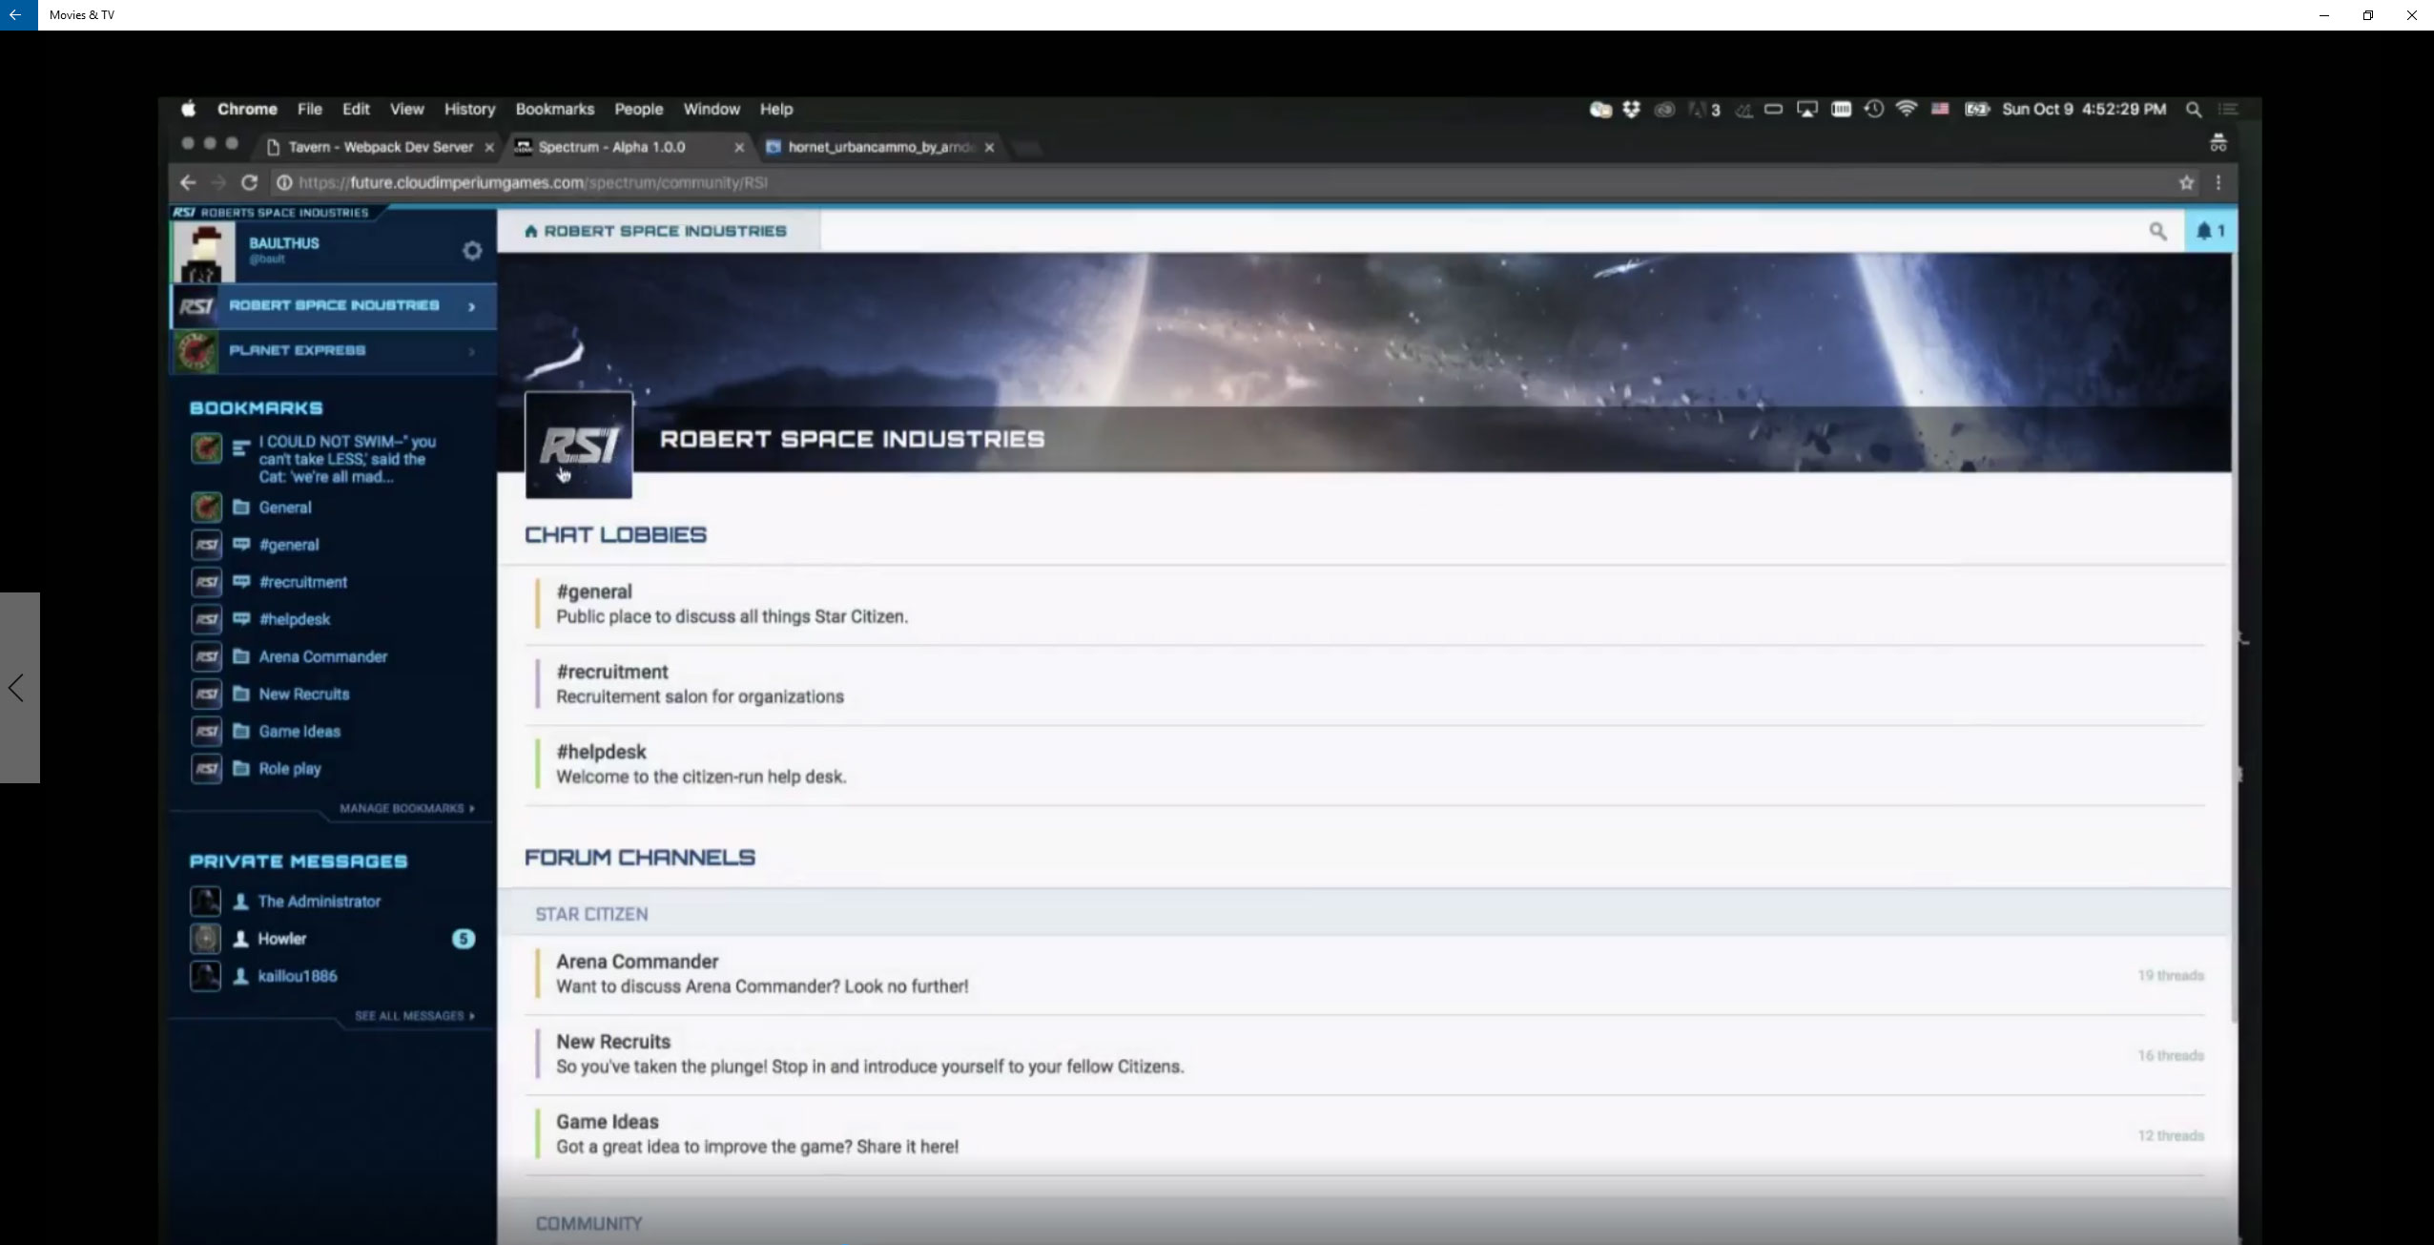Click See All Messages link
Screen dimensions: 2434x1245
415,1016
